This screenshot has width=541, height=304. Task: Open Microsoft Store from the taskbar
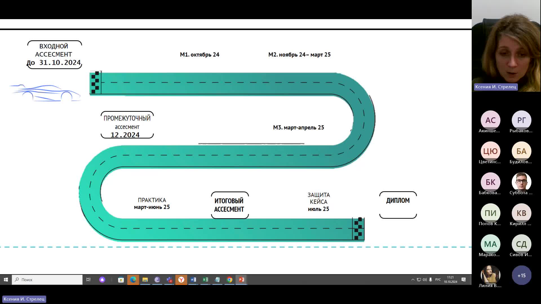tap(121, 280)
